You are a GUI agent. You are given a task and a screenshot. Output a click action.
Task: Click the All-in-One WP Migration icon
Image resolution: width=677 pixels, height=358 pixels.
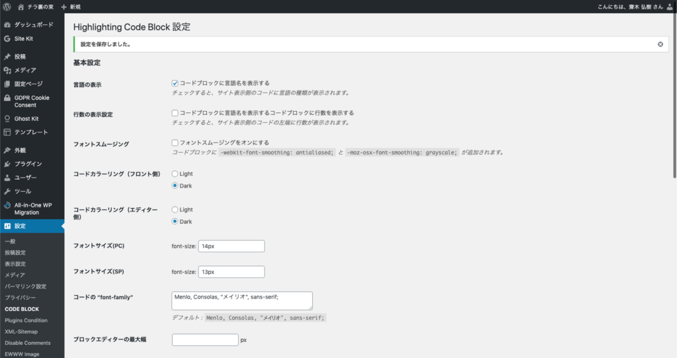click(7, 205)
